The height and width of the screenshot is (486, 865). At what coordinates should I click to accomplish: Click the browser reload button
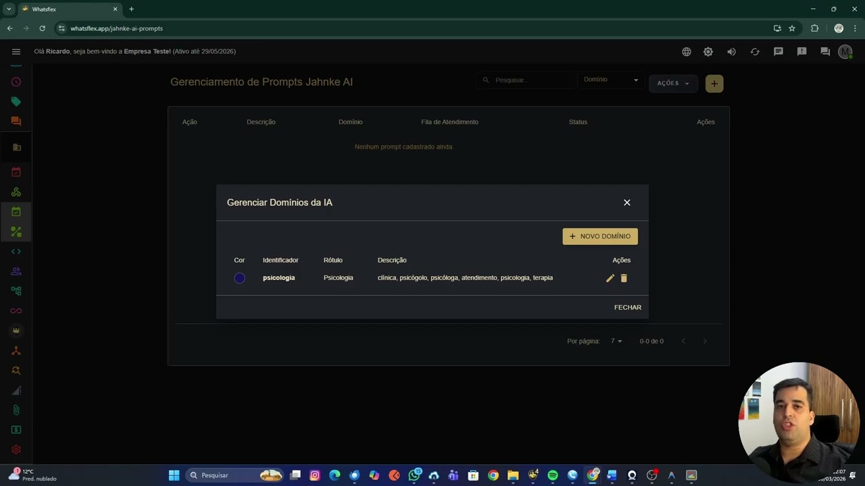tap(42, 28)
